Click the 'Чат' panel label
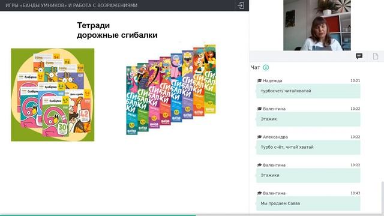This screenshot has height=216, width=384. click(x=255, y=67)
